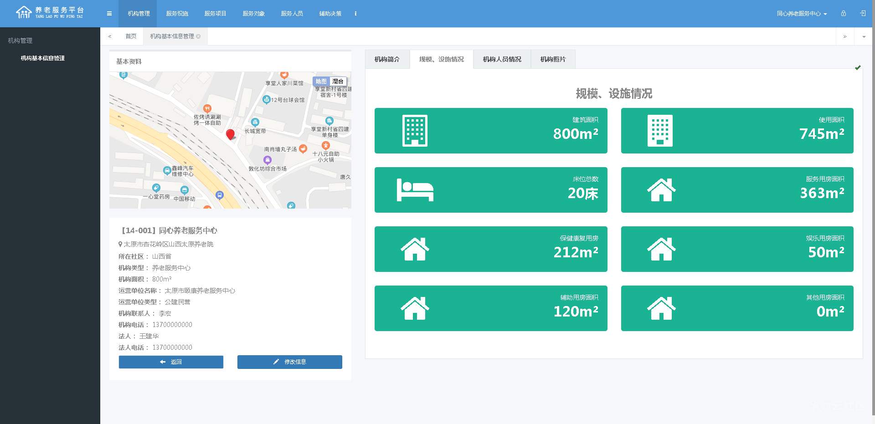Viewport: 875px width, 424px height.
Task: Open the 服务设施 top menu
Action: (177, 14)
